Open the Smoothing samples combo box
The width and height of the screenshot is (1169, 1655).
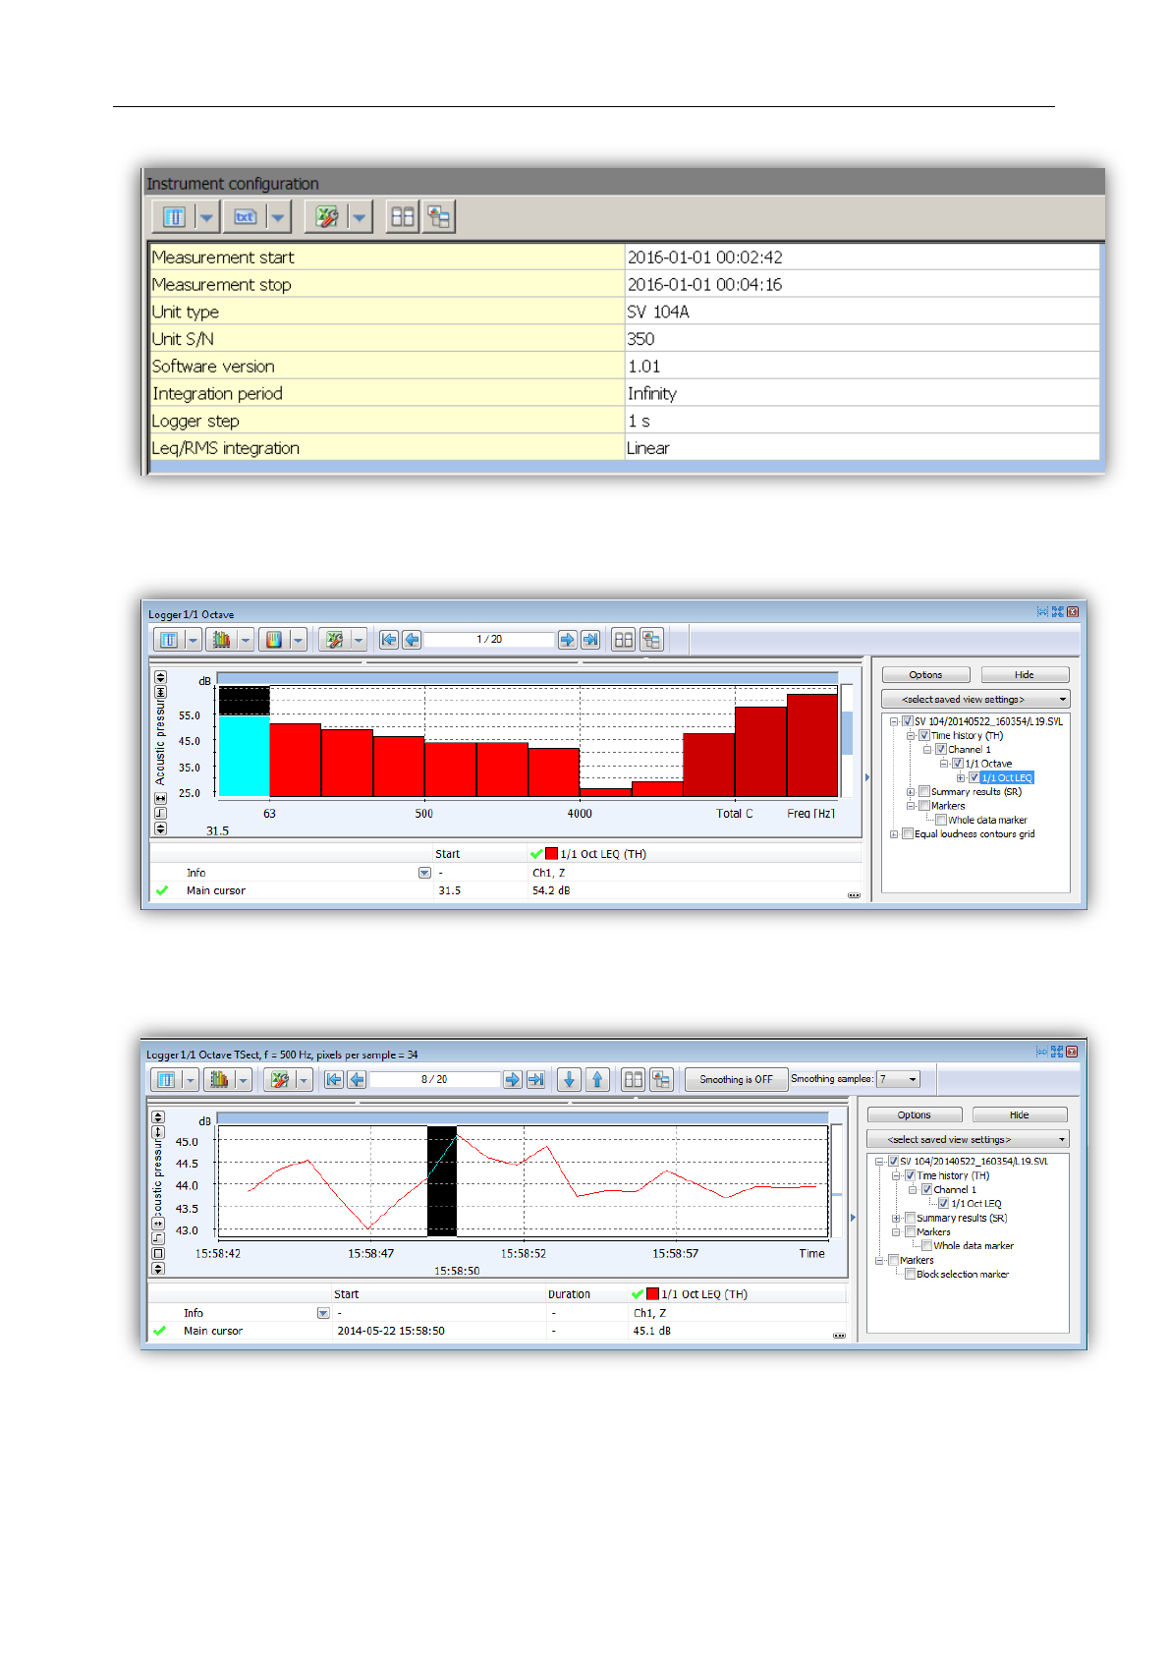coord(898,1079)
